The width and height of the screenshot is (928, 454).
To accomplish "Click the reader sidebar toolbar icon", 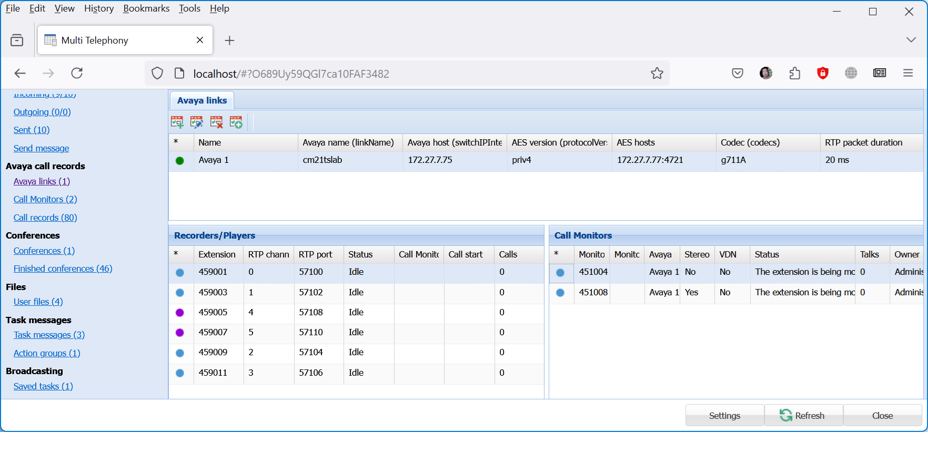I will [x=880, y=74].
